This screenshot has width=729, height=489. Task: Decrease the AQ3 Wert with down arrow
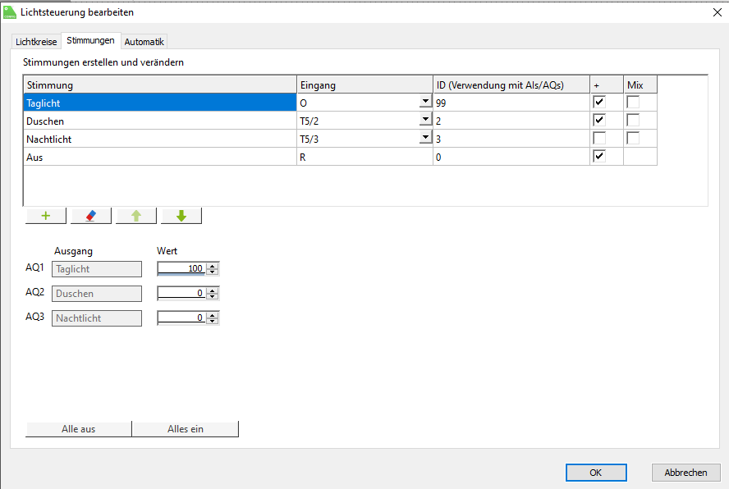tap(213, 321)
